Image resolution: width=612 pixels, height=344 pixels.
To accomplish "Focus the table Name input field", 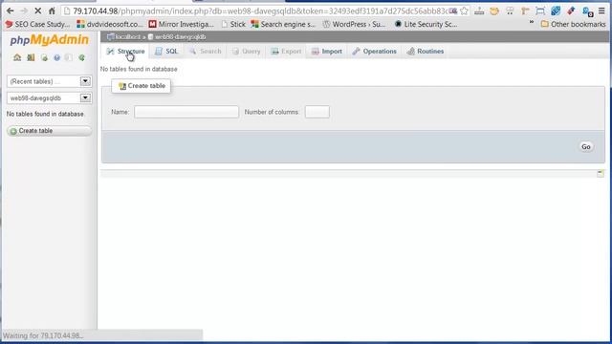I will 186,112.
